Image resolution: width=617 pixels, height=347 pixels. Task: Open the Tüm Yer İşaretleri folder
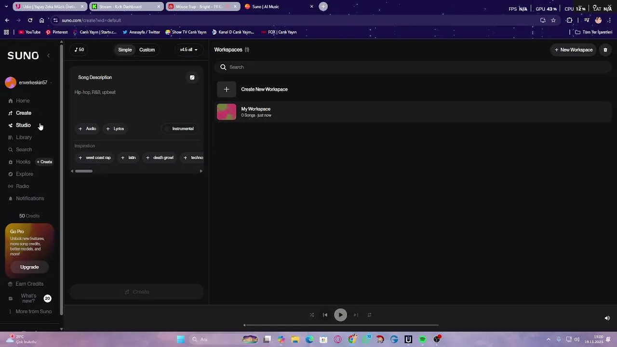coord(593,32)
